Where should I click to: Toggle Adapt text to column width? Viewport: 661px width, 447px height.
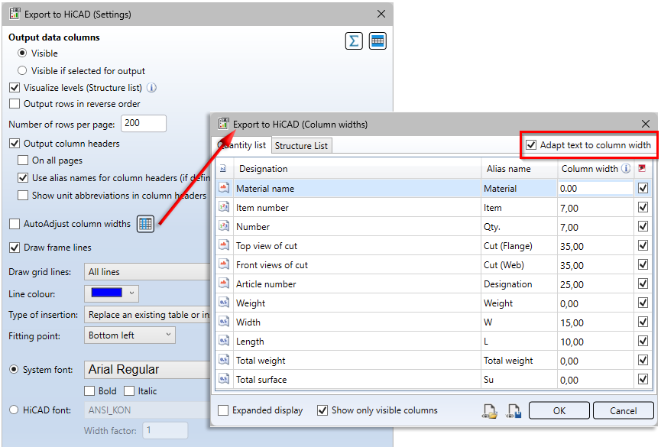click(531, 145)
